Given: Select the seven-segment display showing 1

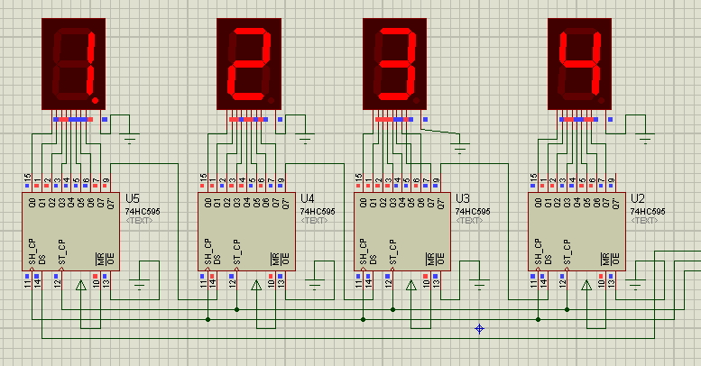Looking at the screenshot, I should coord(74,64).
